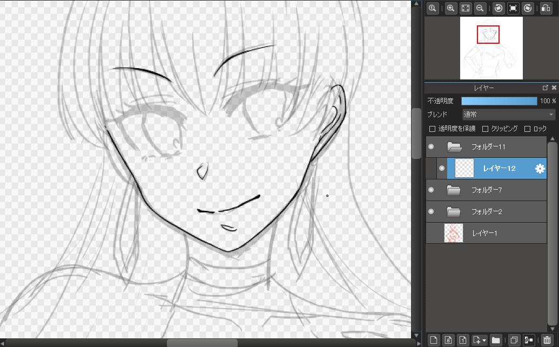Reset canvas rotation in navigator

513,8
